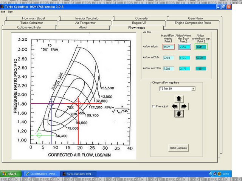Click the Point 1 airflow lb/m field
The height and width of the screenshot is (181, 242).
pos(168,47)
